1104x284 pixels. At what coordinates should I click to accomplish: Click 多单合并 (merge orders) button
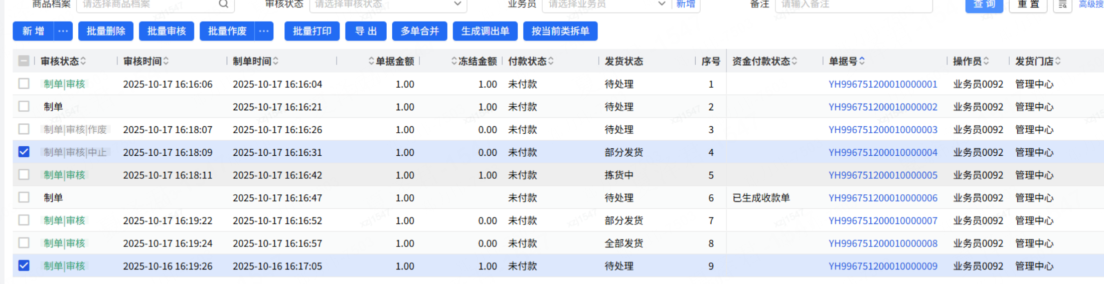coord(420,31)
